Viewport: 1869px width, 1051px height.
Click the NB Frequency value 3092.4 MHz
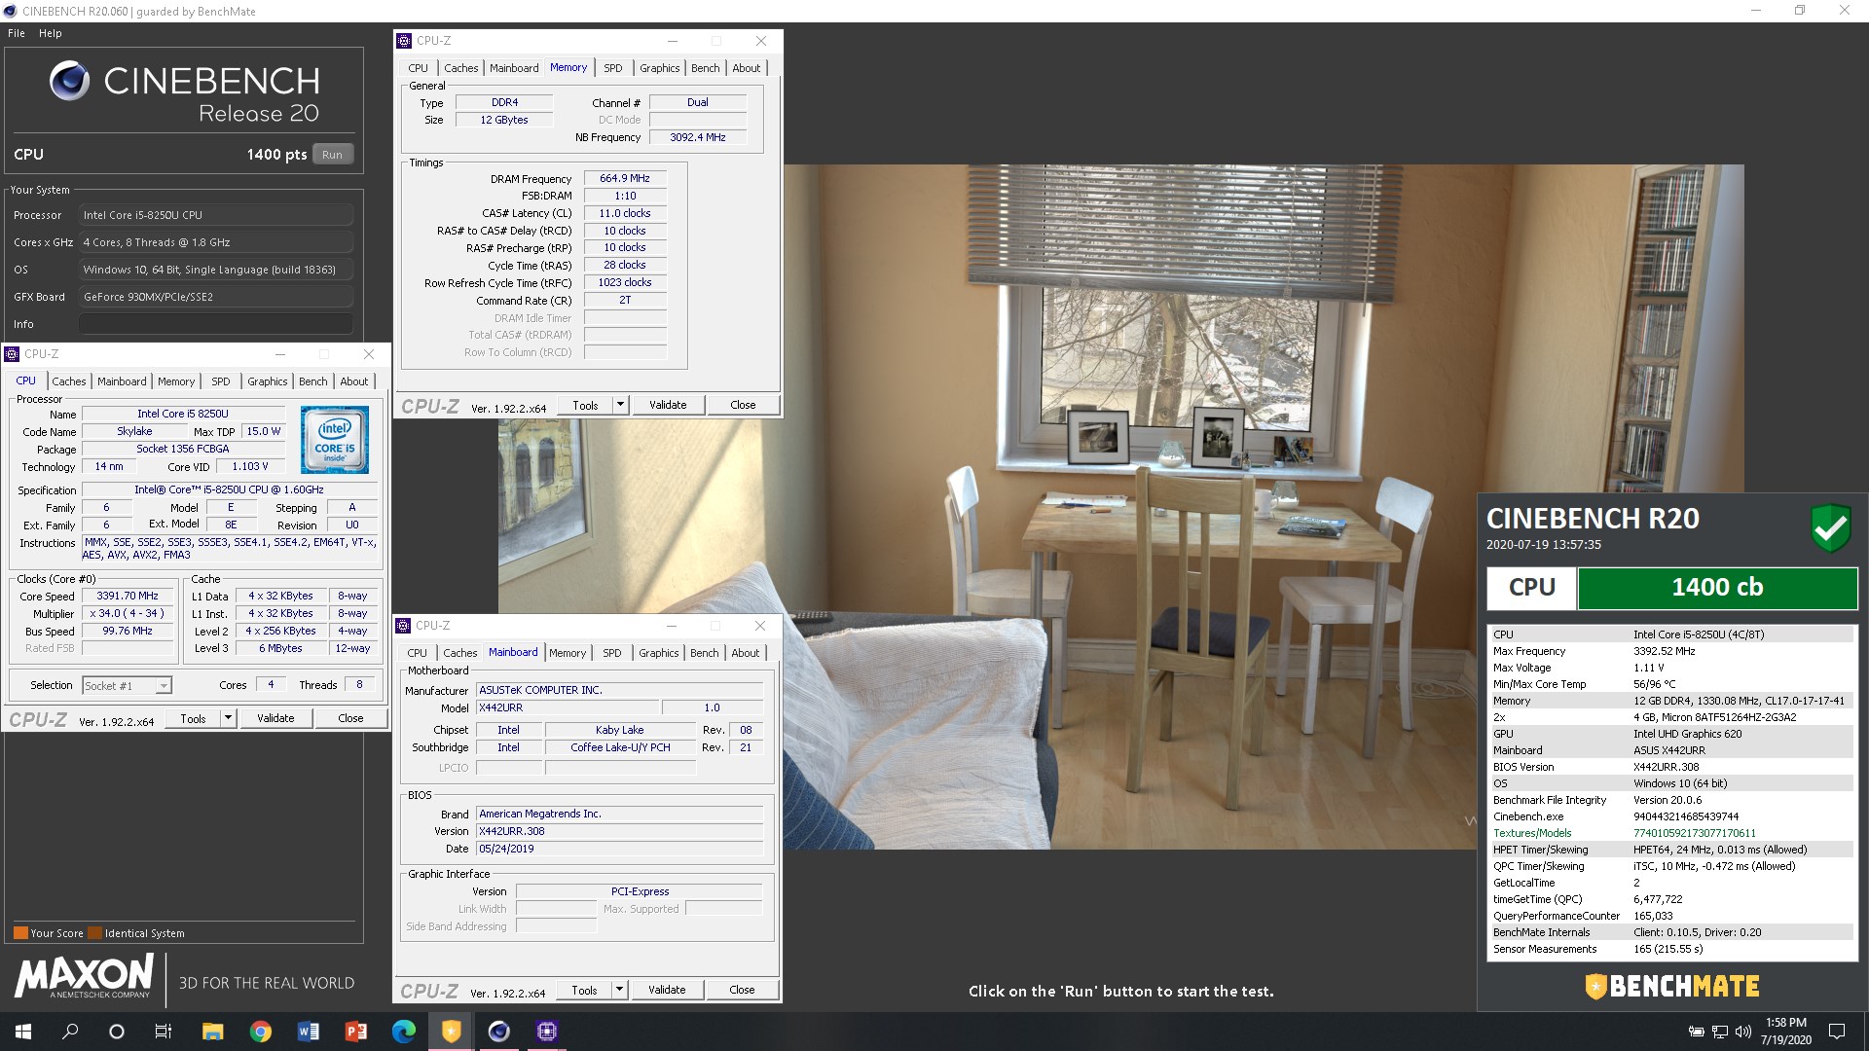(697, 137)
